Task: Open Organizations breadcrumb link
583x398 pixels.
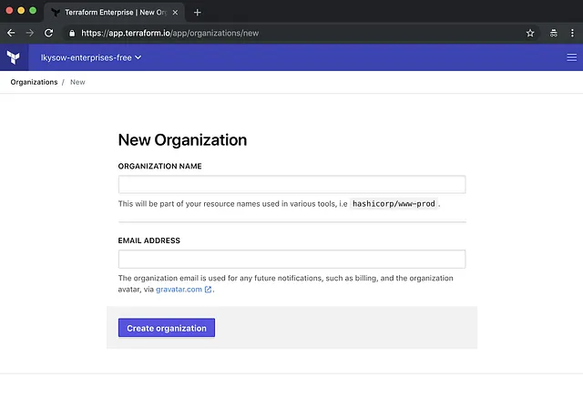Action: [35, 82]
